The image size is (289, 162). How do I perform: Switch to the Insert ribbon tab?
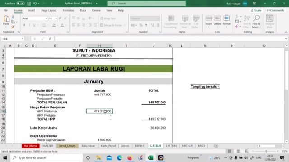pos(32,10)
